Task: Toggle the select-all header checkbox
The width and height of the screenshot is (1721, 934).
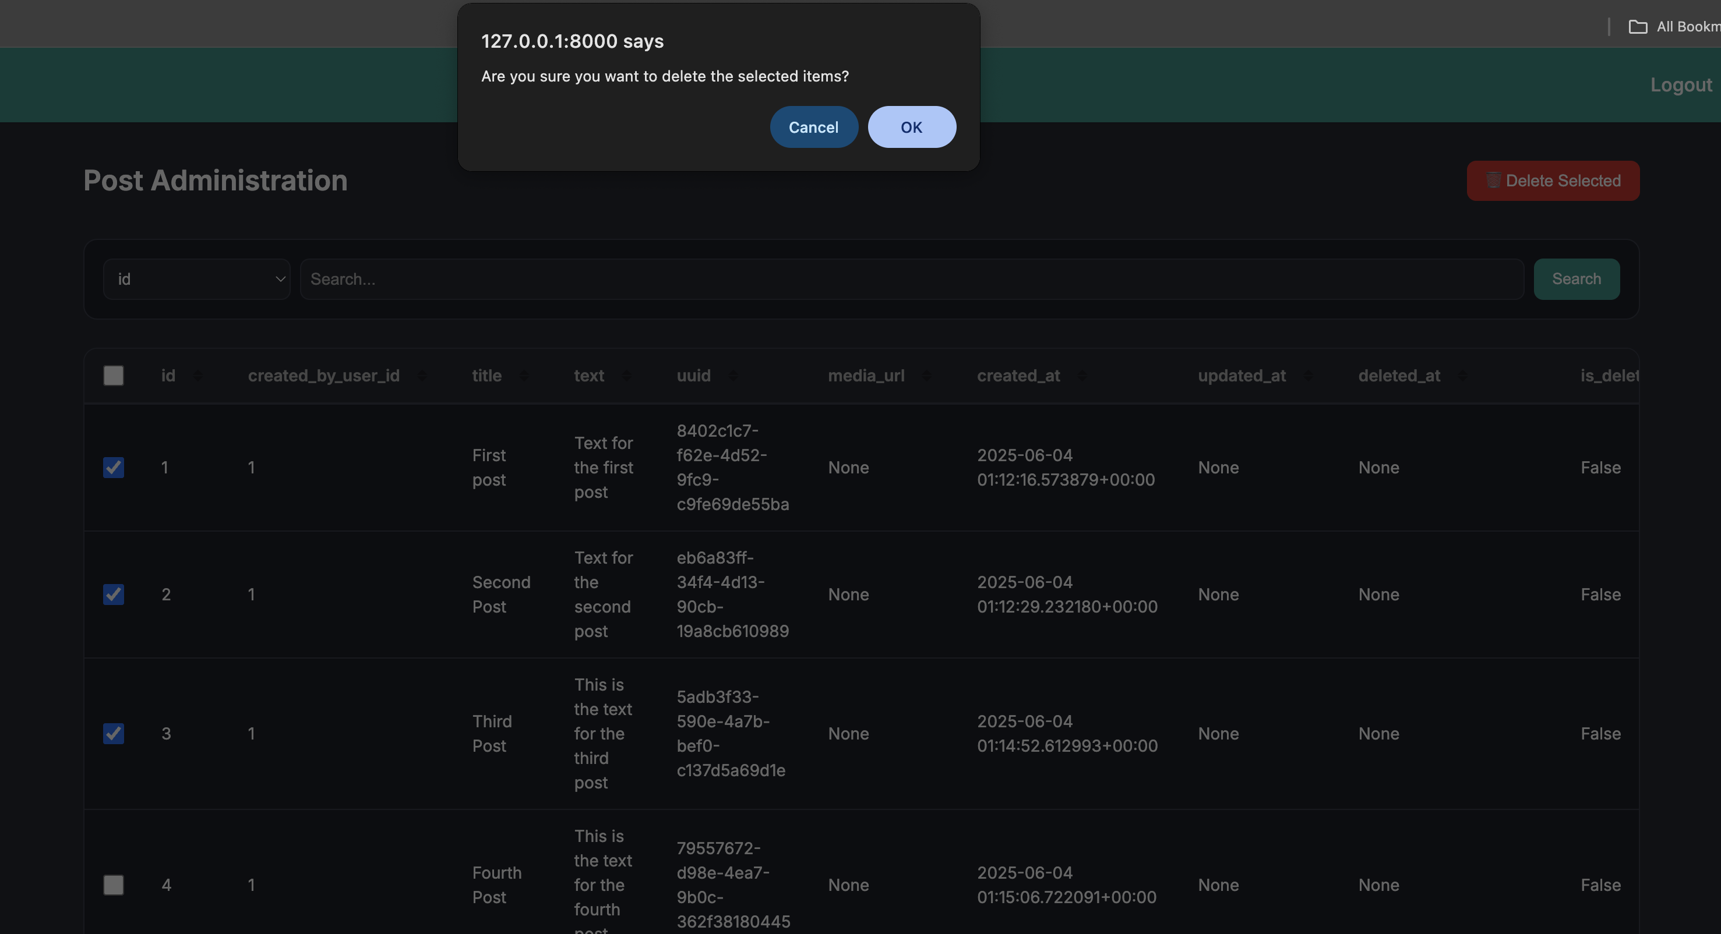Action: coord(114,375)
